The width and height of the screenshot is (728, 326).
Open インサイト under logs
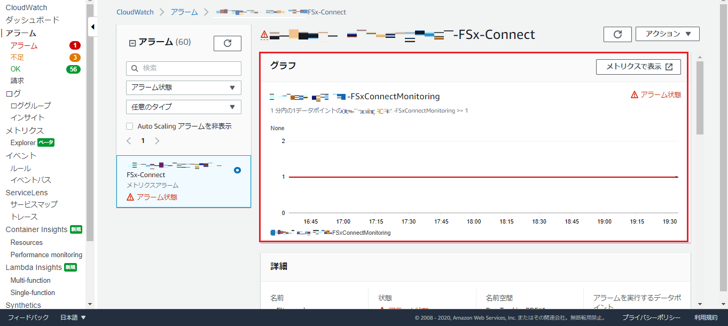pyautogui.click(x=27, y=117)
